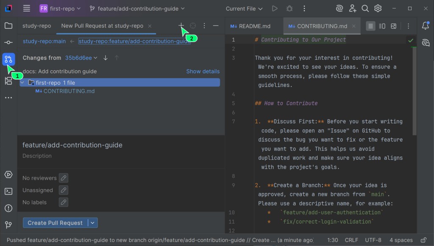
Task: Click the Description input field
Action: tap(121, 156)
